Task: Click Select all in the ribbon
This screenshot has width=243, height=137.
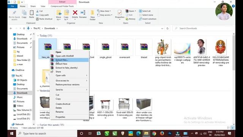Action: point(145,11)
